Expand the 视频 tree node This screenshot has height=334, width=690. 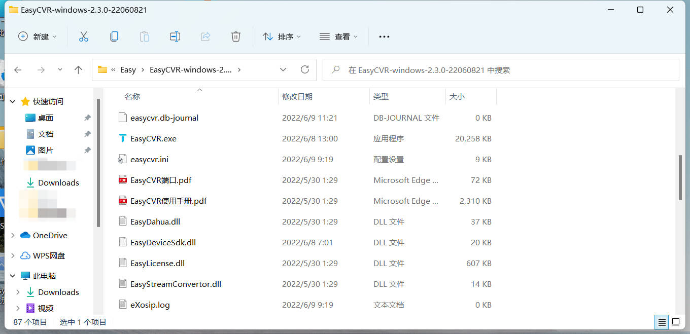[18, 308]
